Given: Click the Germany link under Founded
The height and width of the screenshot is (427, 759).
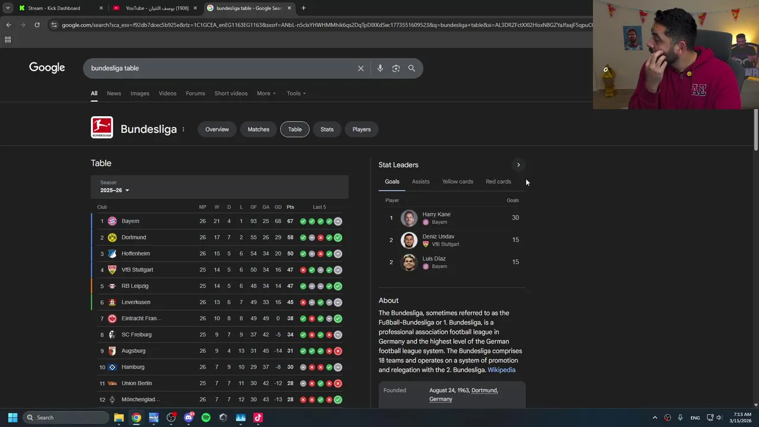Looking at the screenshot, I should click(x=441, y=399).
